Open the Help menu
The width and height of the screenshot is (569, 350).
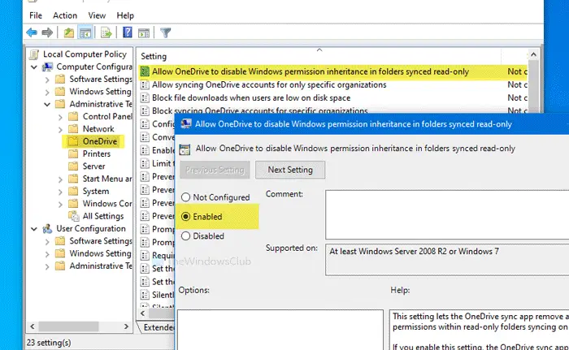click(x=125, y=15)
